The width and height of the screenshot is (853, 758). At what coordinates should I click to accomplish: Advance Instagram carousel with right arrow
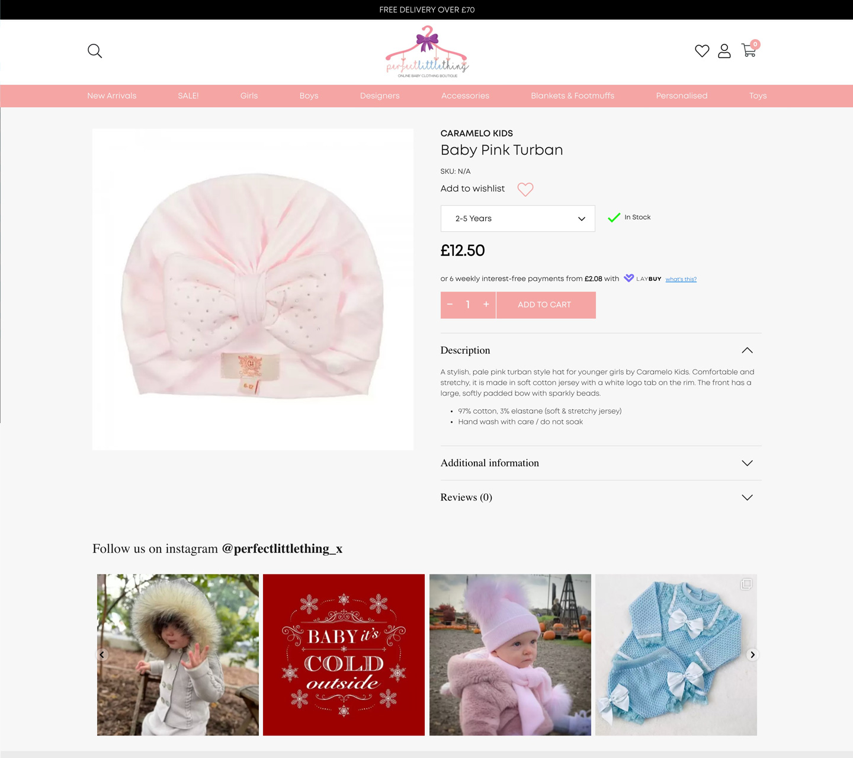click(x=752, y=655)
